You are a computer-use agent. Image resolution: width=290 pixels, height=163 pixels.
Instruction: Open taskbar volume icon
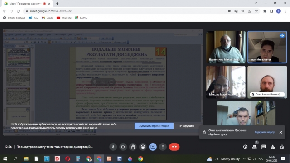coord(255,159)
